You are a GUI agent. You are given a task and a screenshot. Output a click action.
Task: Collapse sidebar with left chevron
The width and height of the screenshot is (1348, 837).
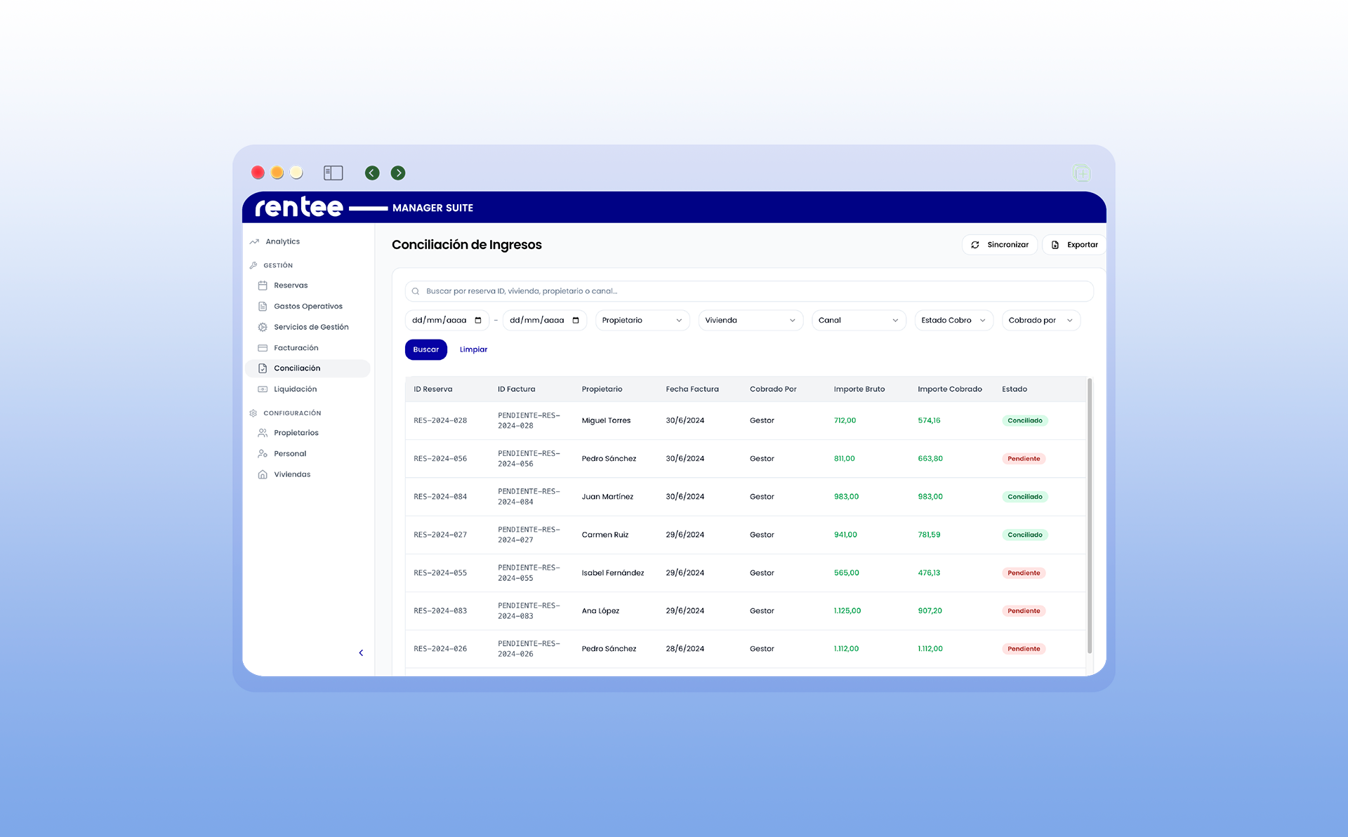pos(361,653)
